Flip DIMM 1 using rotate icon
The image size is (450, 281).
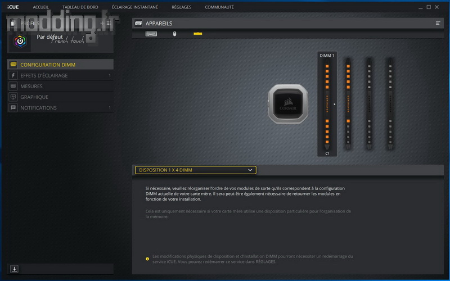327,153
